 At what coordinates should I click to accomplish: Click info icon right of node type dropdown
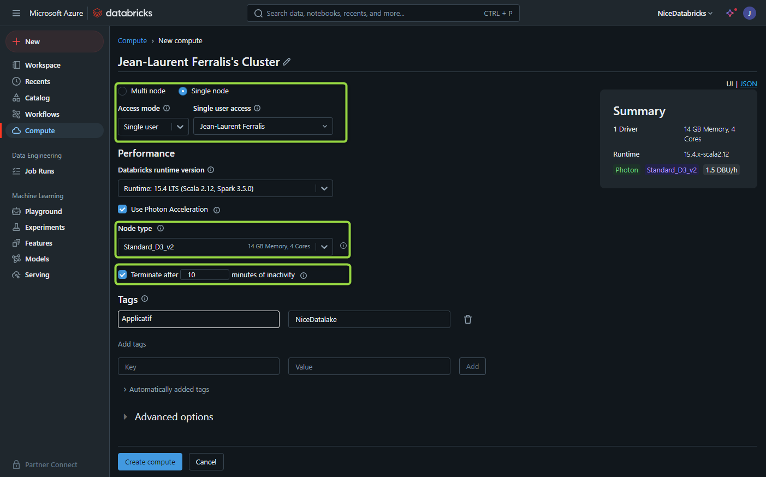coord(343,246)
